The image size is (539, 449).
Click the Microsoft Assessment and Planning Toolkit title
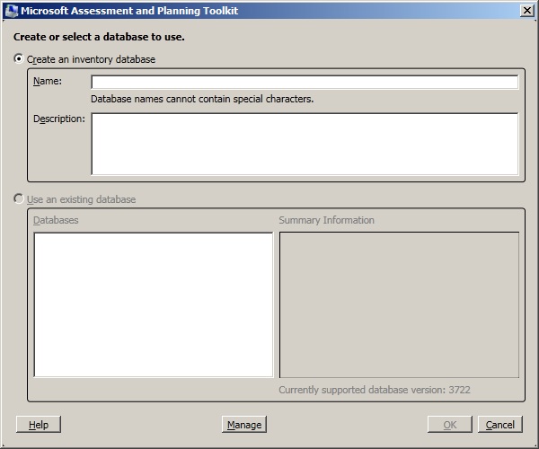coord(129,10)
